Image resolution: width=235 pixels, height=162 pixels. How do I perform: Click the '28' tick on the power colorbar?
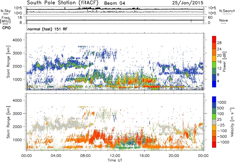click(219, 43)
